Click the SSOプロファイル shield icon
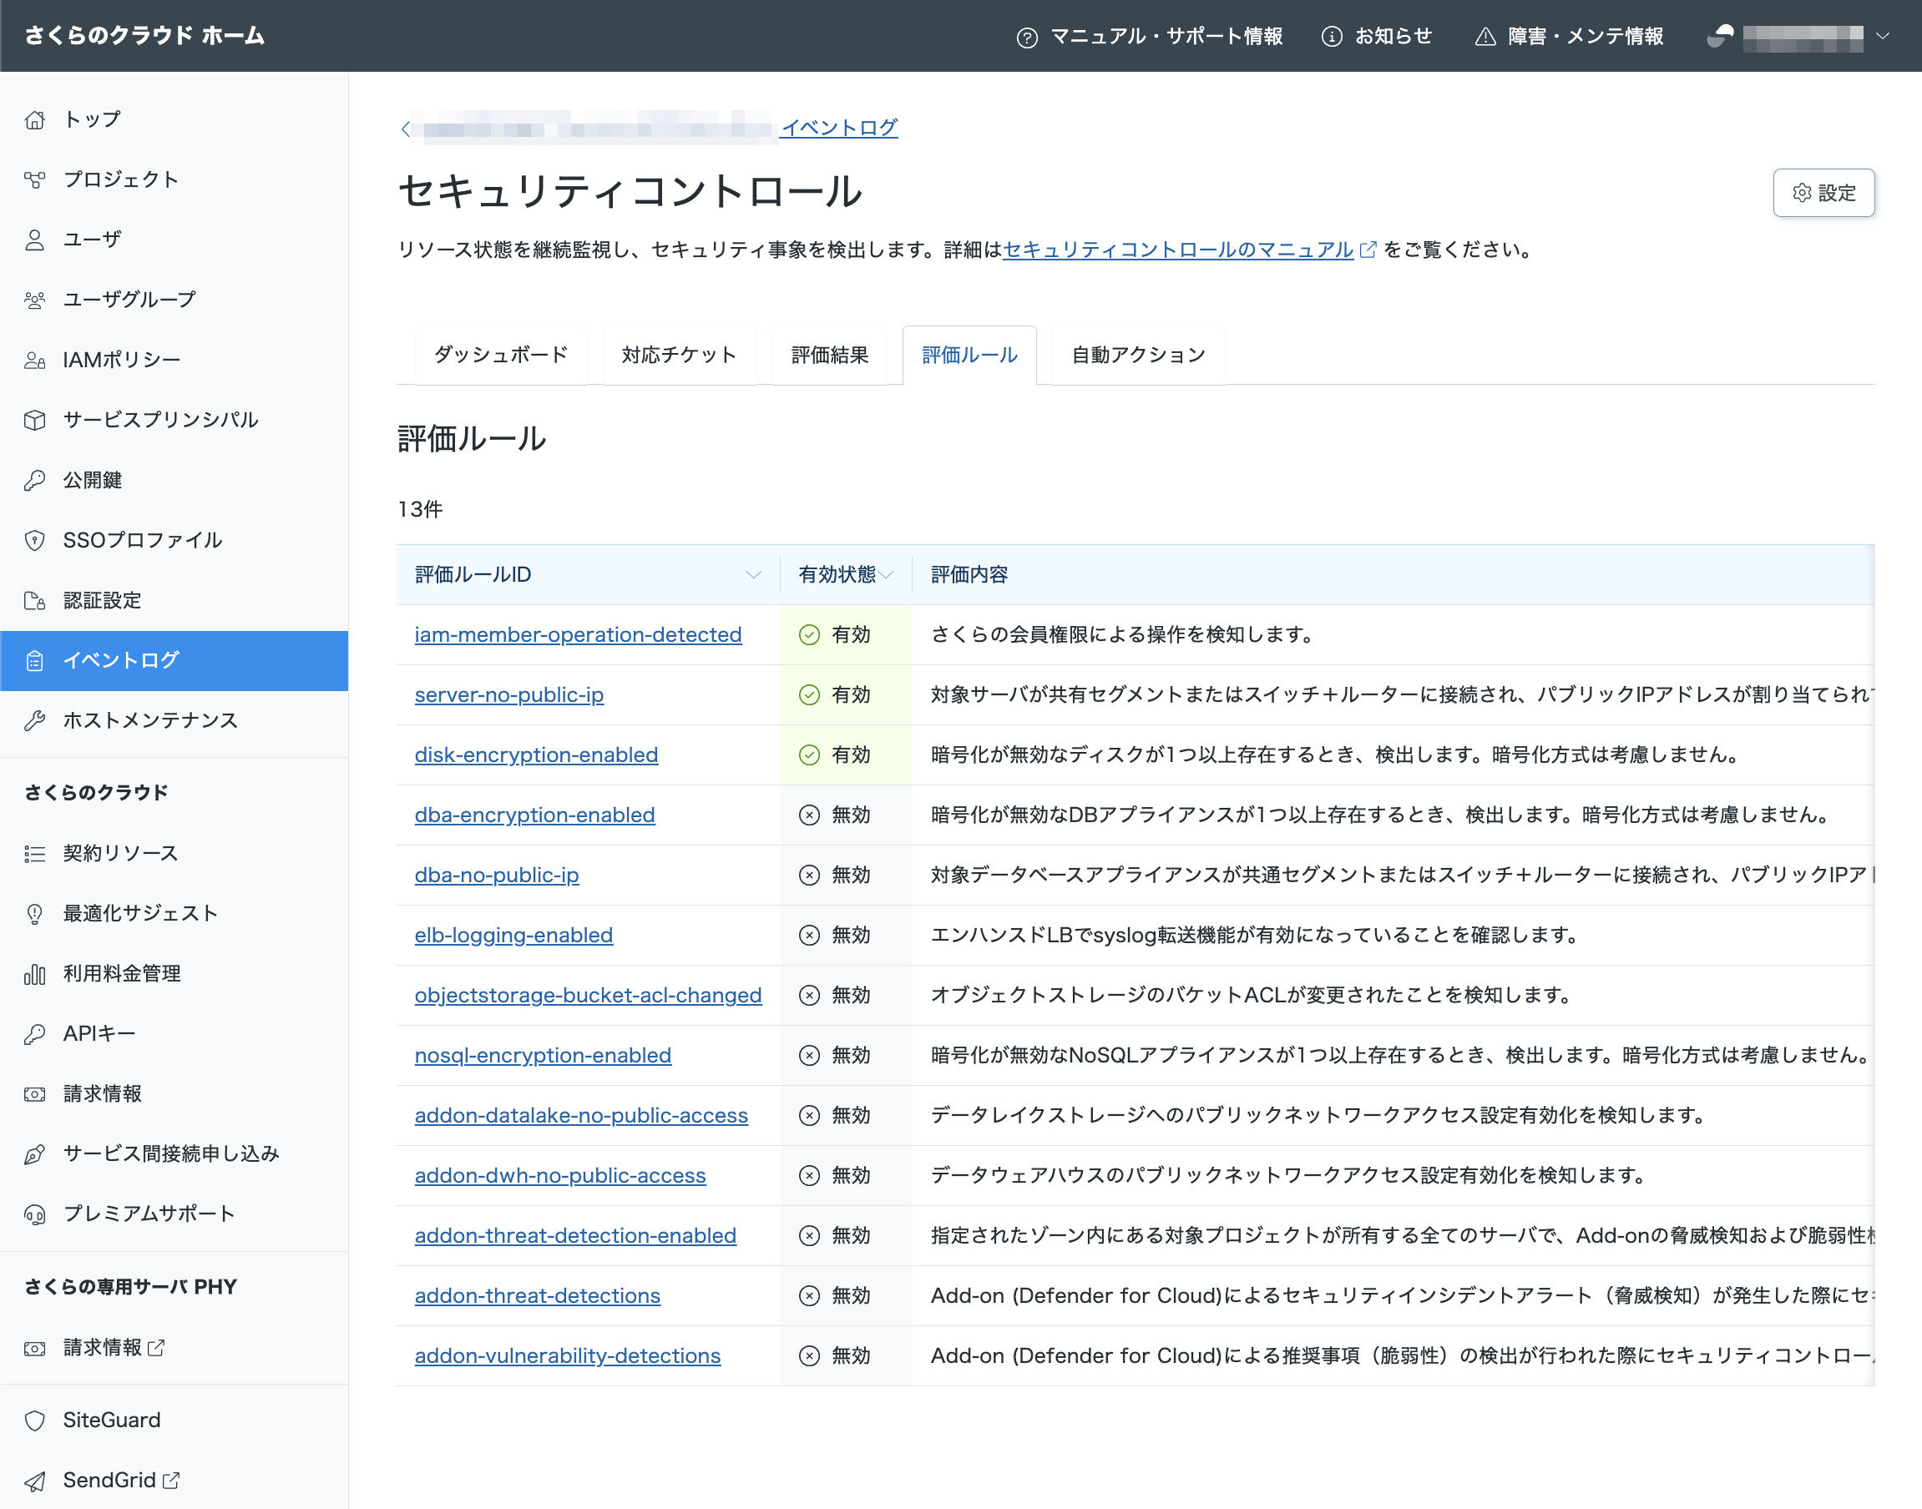 tap(34, 540)
